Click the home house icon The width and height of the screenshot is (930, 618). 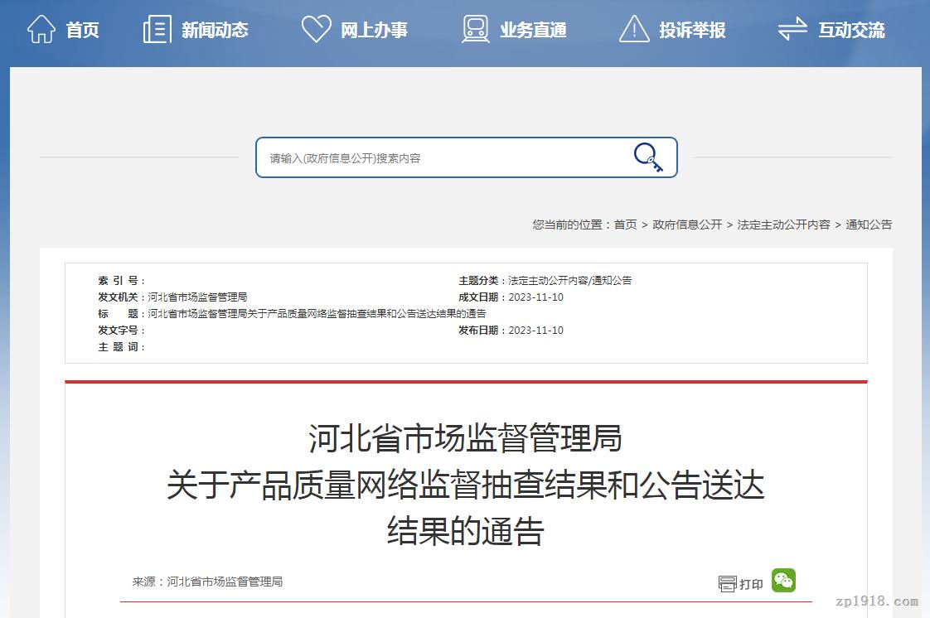[41, 29]
